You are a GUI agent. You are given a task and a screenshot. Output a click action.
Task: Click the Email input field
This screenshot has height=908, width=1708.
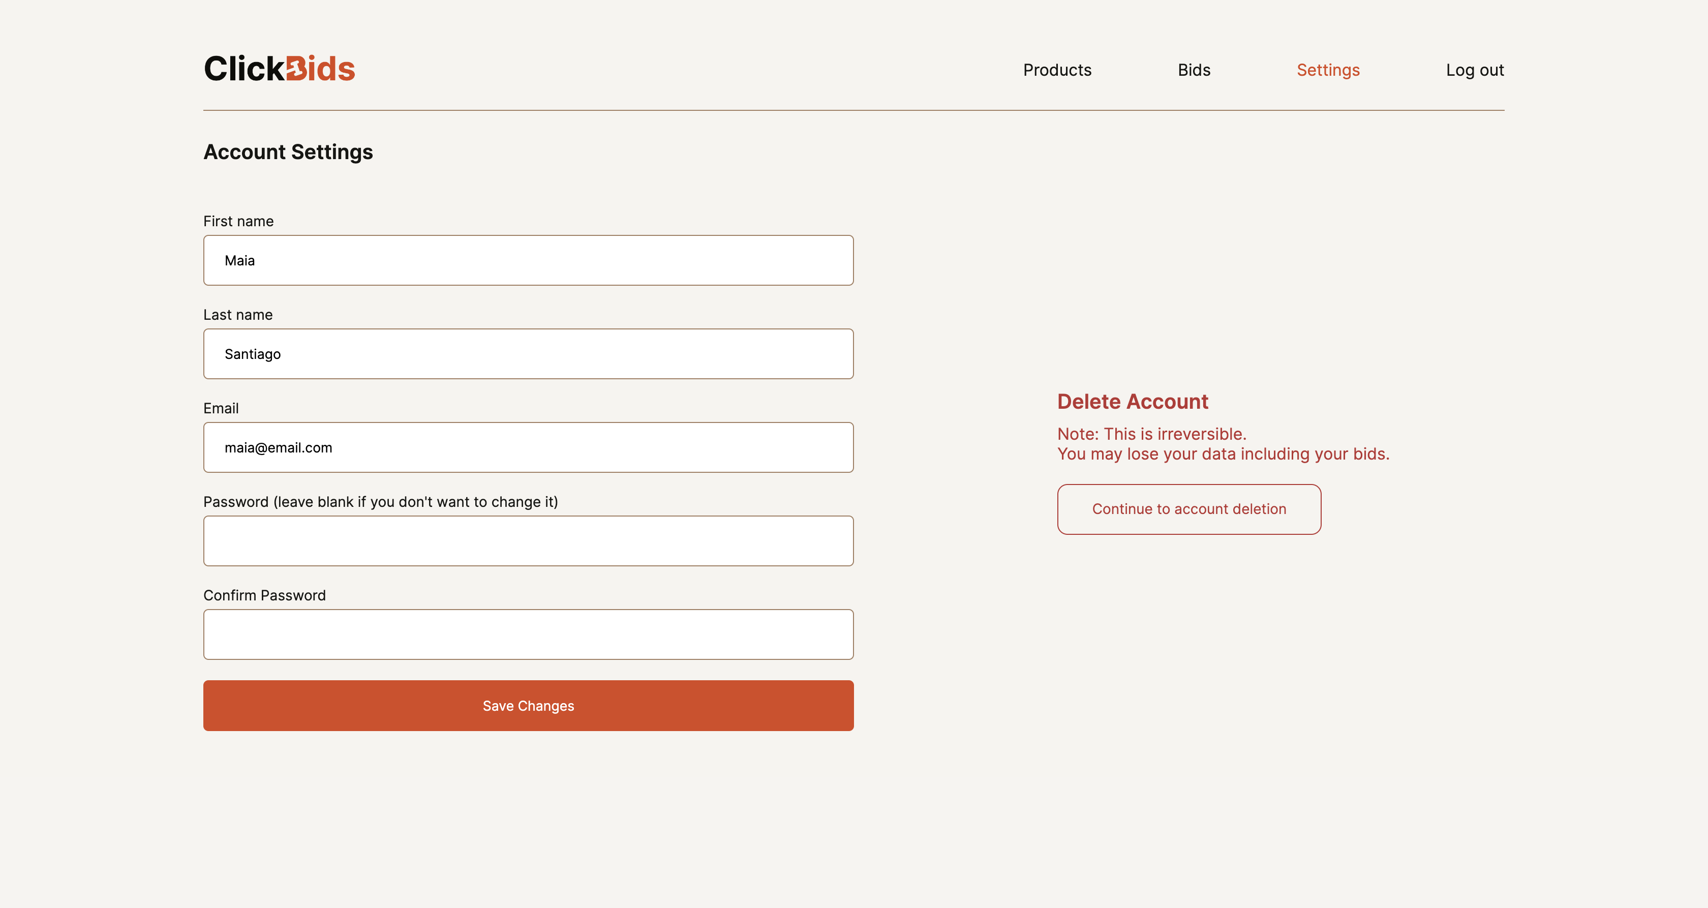pos(529,447)
